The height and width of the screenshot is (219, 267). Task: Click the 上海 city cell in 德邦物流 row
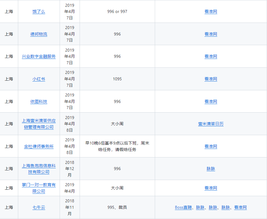pos(9,34)
